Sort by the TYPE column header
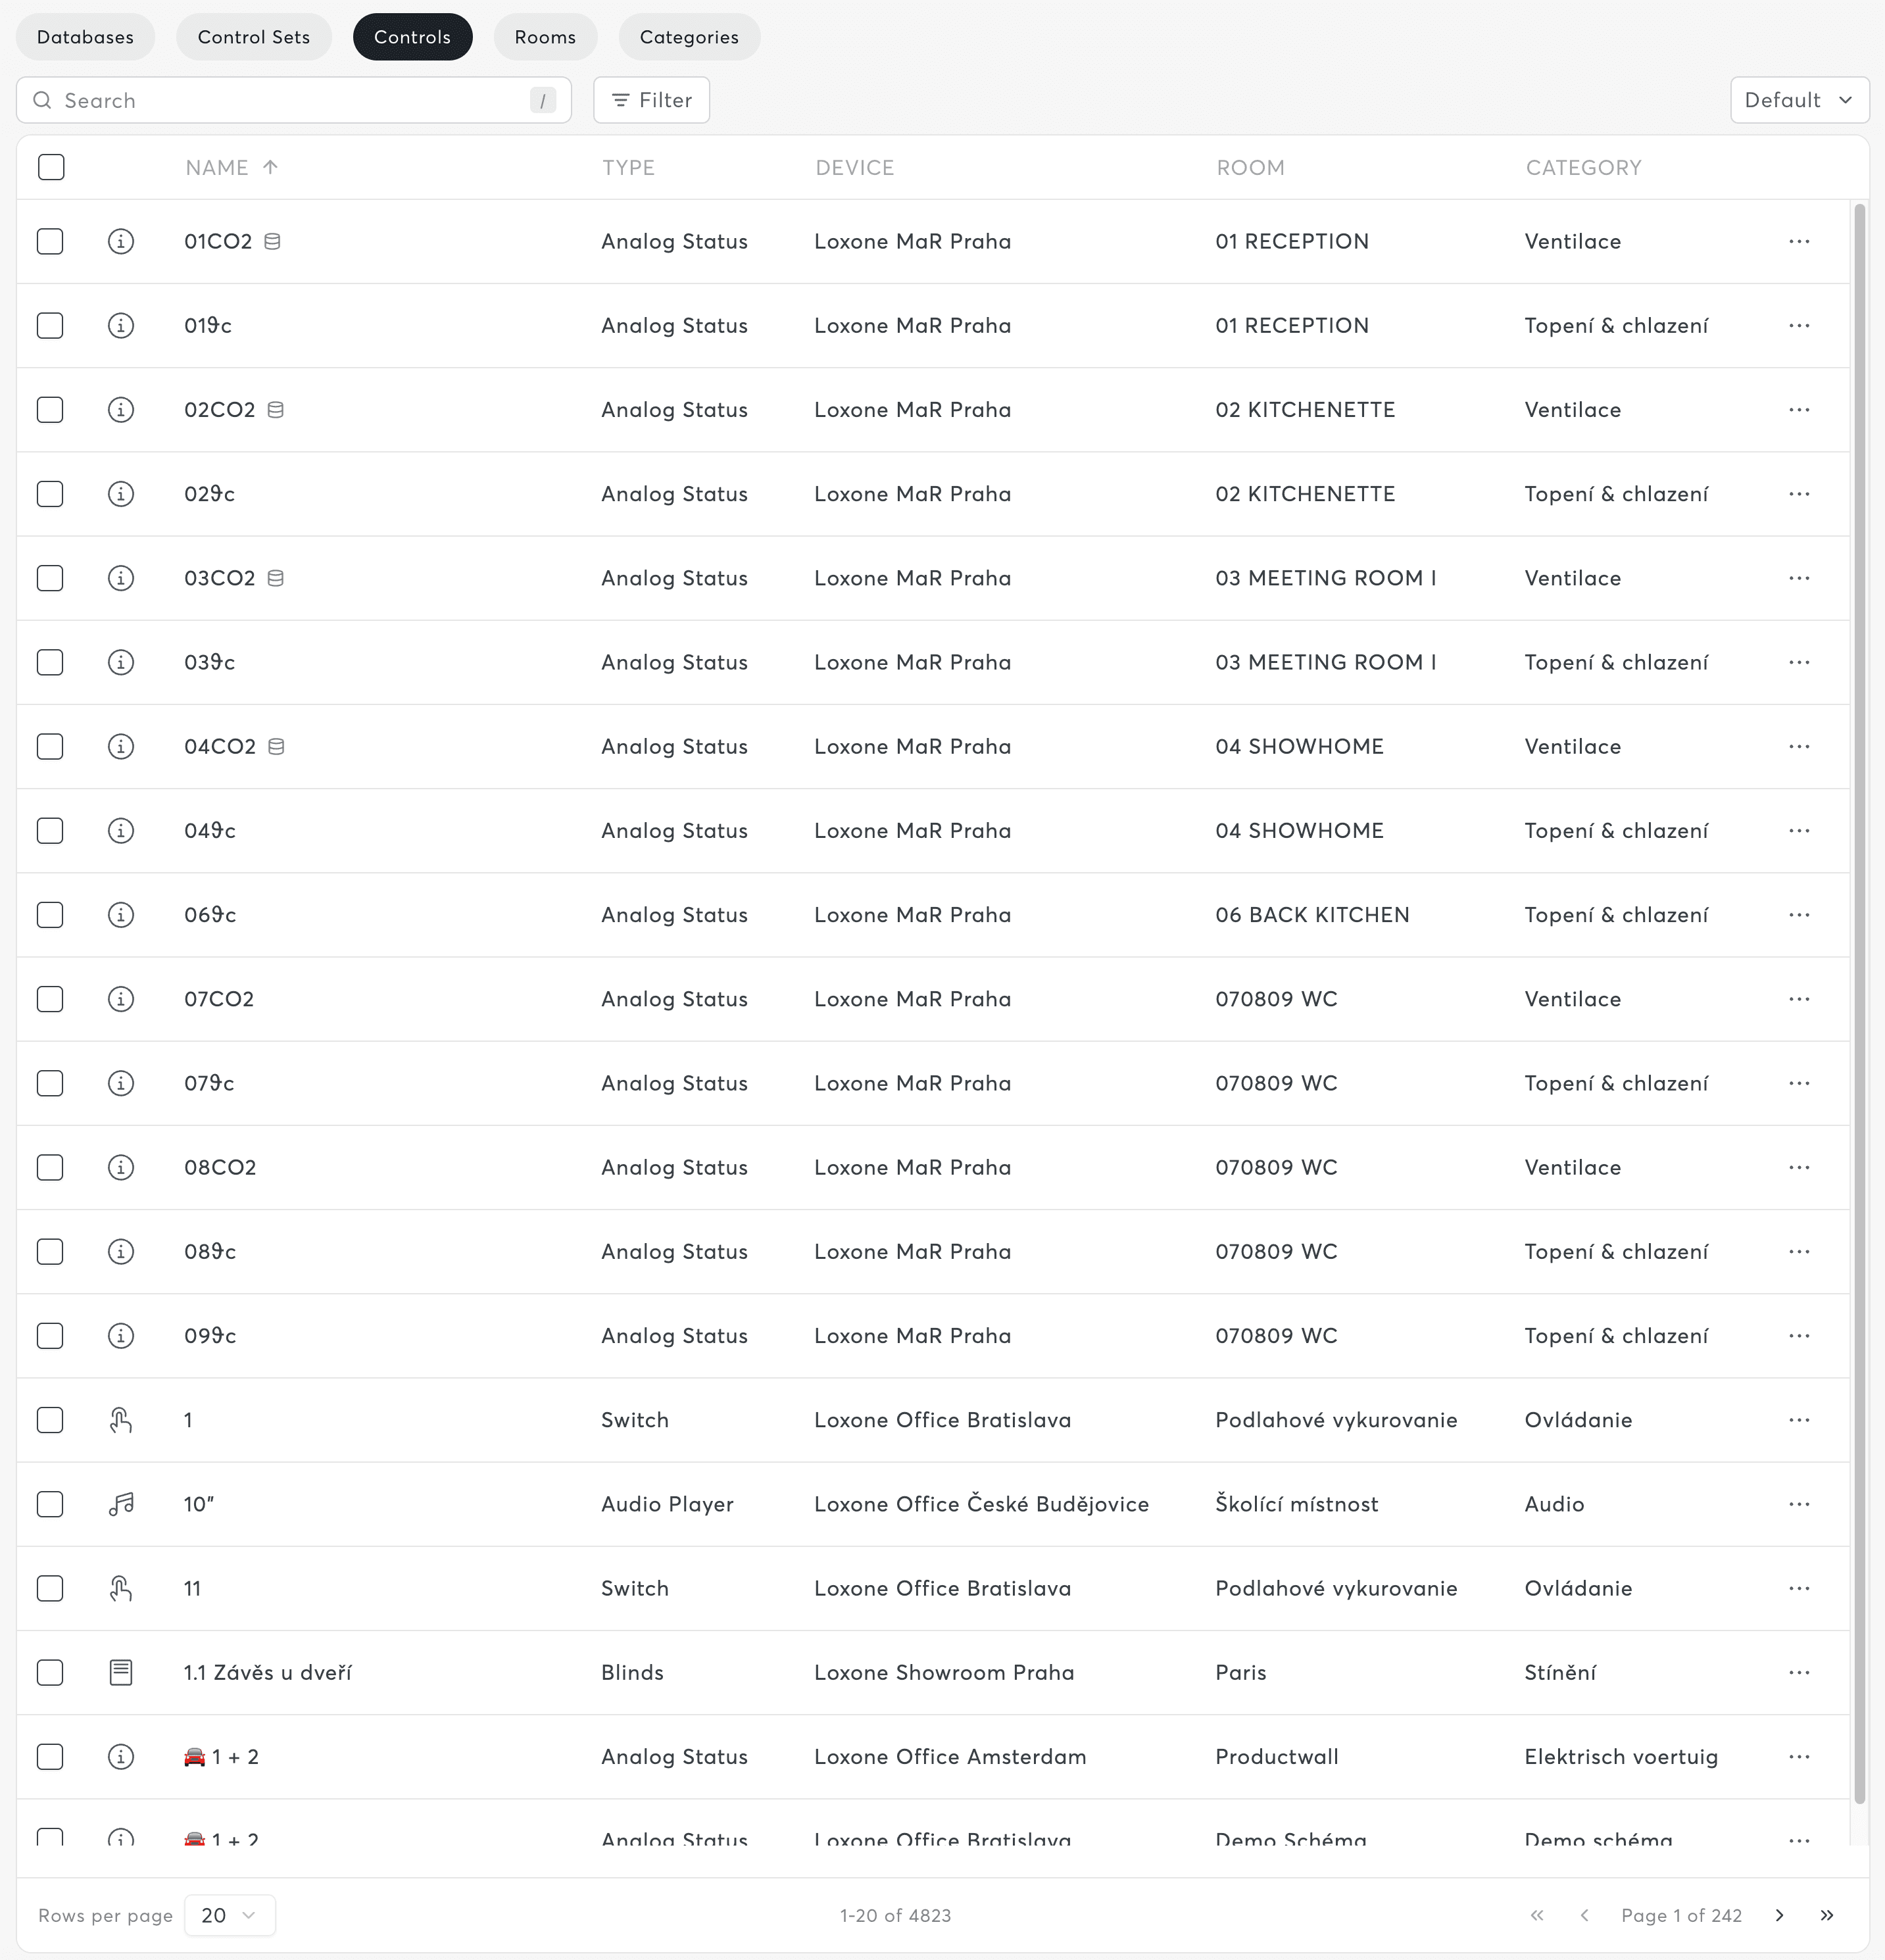This screenshot has width=1885, height=1960. (628, 167)
